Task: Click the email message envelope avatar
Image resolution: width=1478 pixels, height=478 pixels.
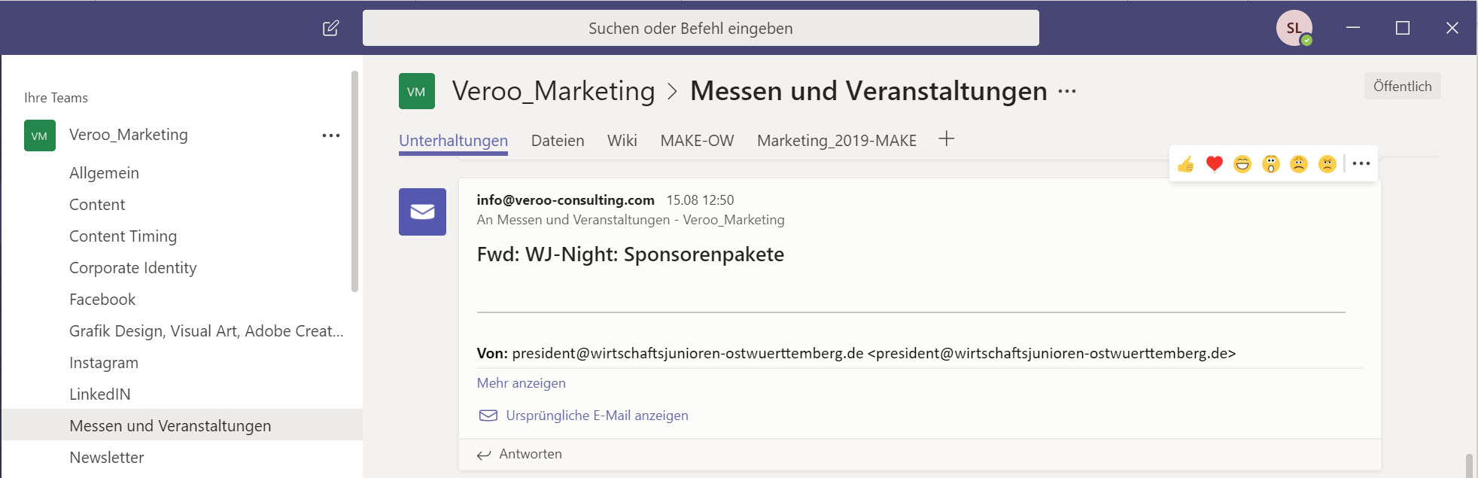Action: (x=422, y=212)
